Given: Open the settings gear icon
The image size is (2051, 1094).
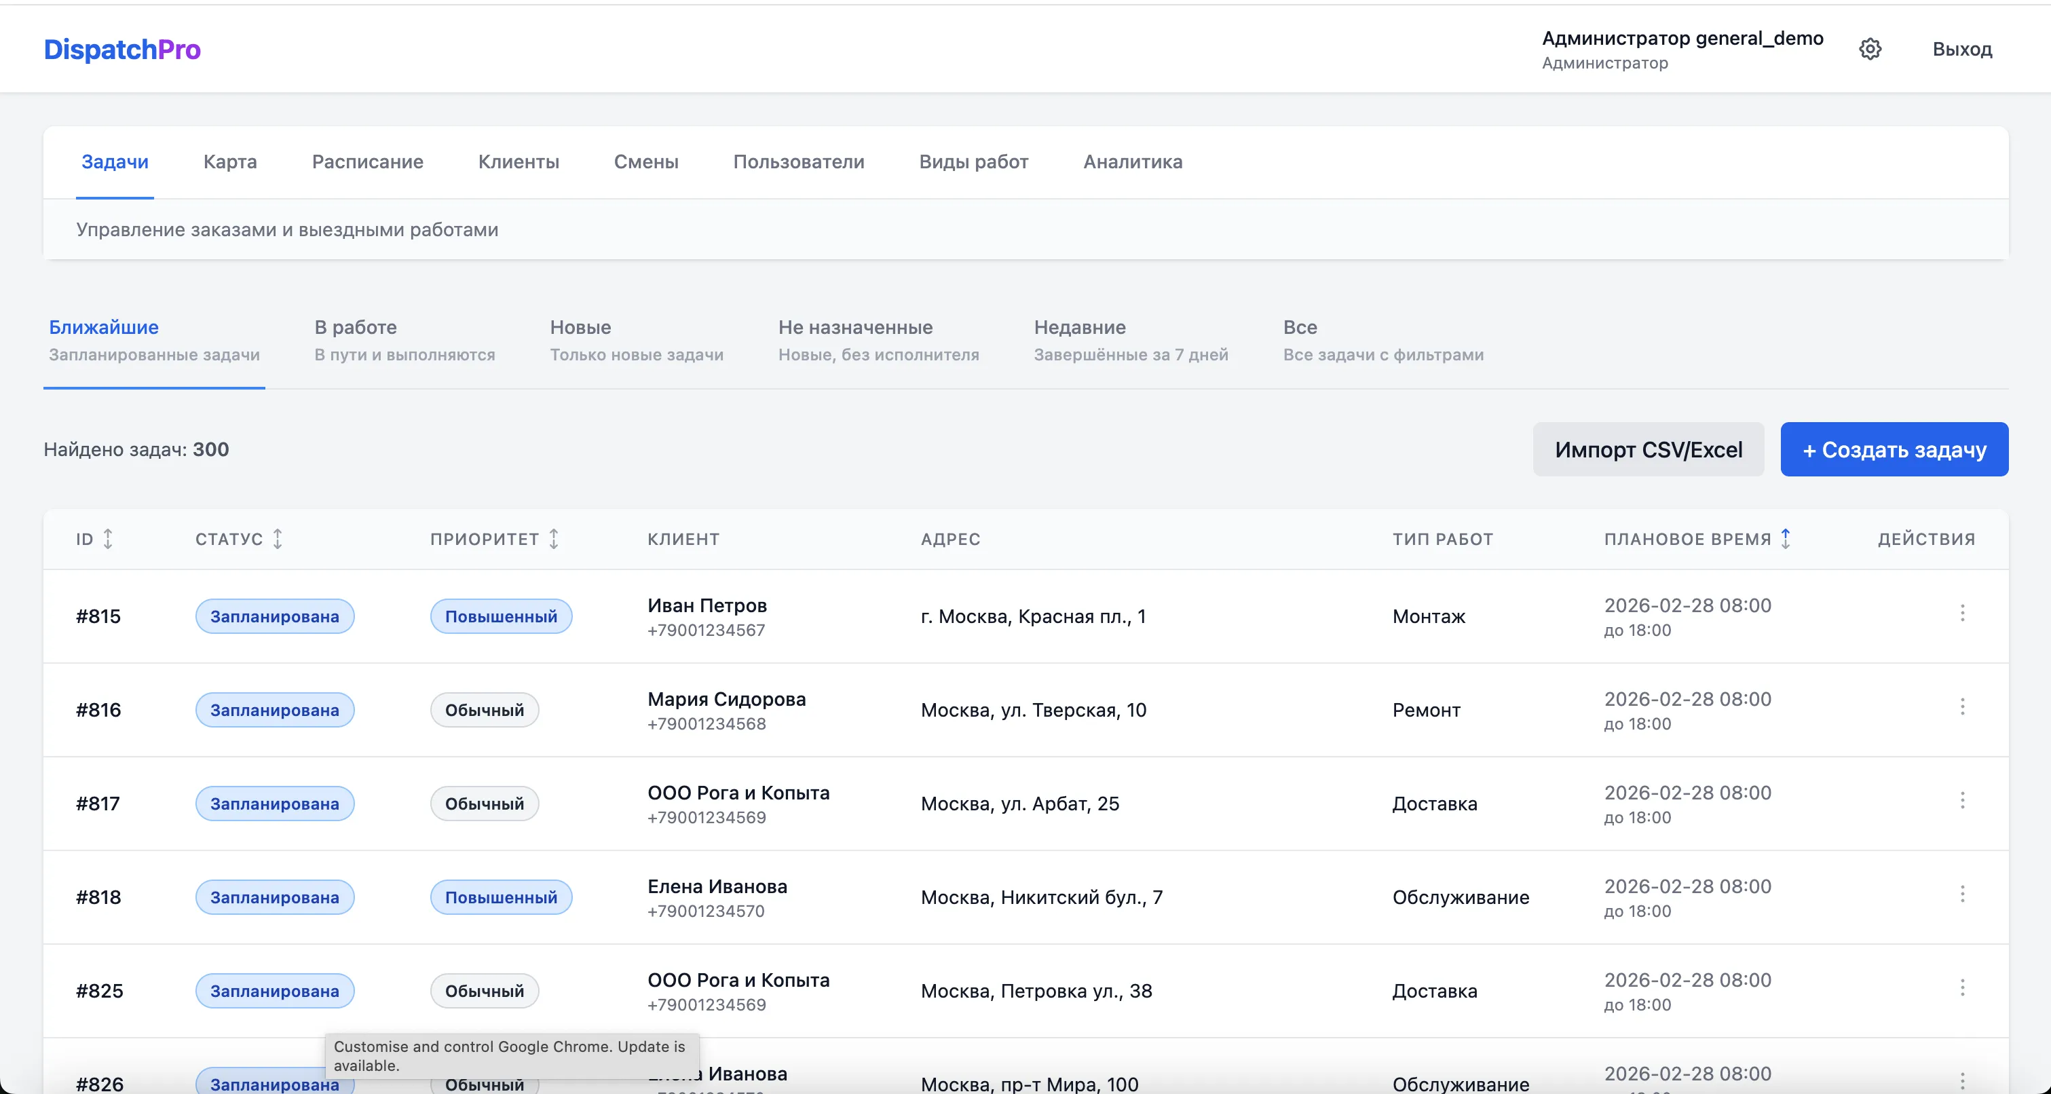Looking at the screenshot, I should pos(1870,49).
